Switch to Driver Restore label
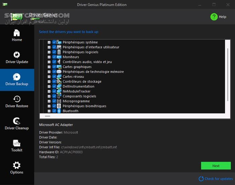 click(17, 106)
